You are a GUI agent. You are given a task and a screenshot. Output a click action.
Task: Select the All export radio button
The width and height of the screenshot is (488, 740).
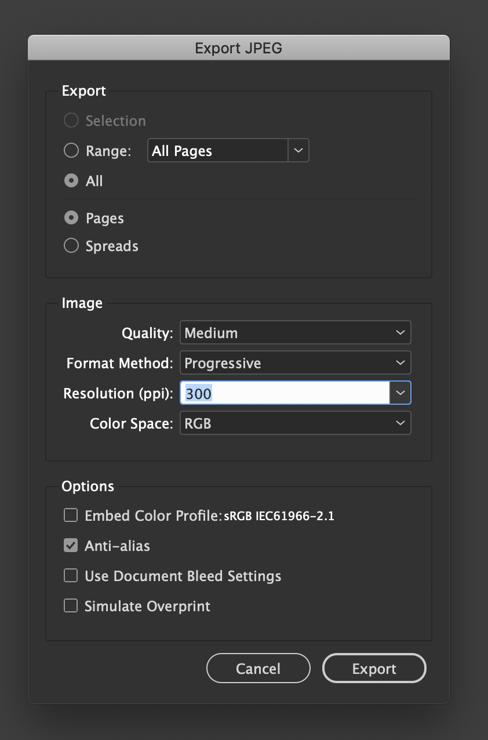(71, 180)
